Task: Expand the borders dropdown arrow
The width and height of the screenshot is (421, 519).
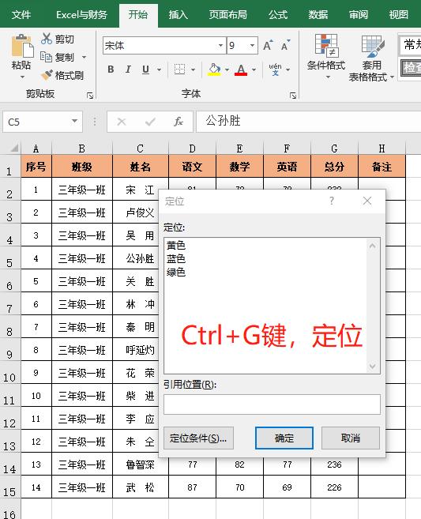Action: point(193,70)
